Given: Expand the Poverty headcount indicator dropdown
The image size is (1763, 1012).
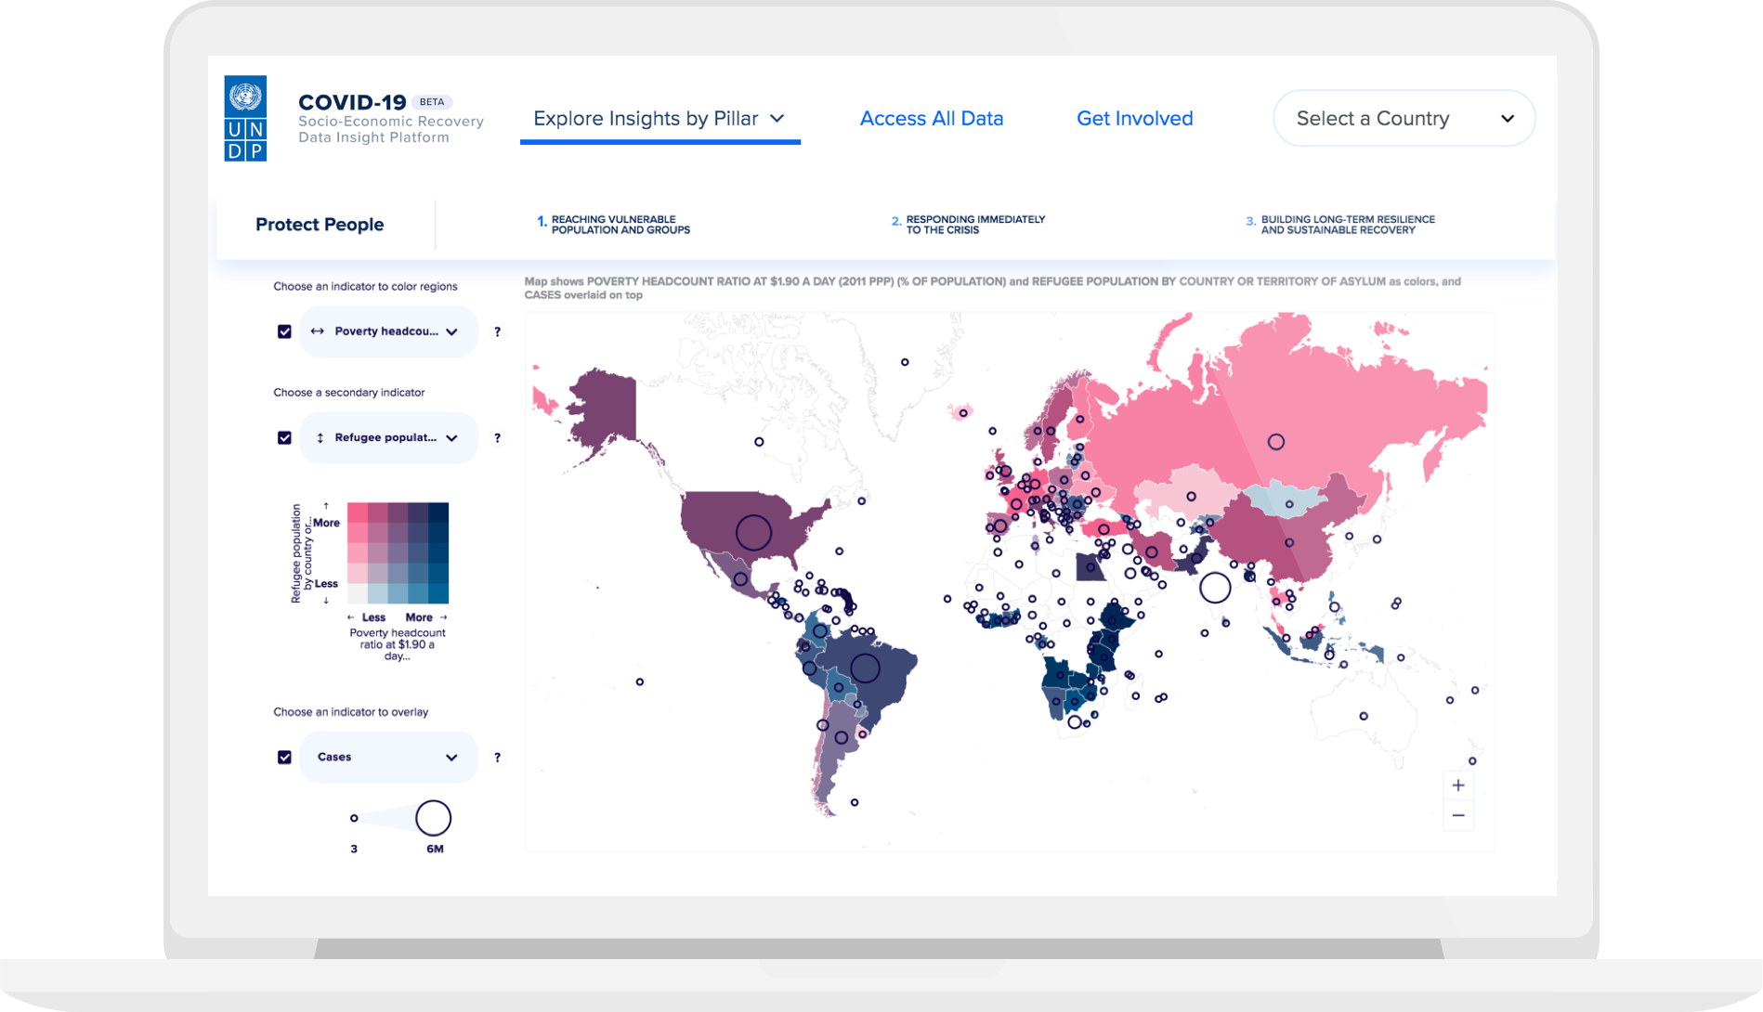Looking at the screenshot, I should click(388, 331).
